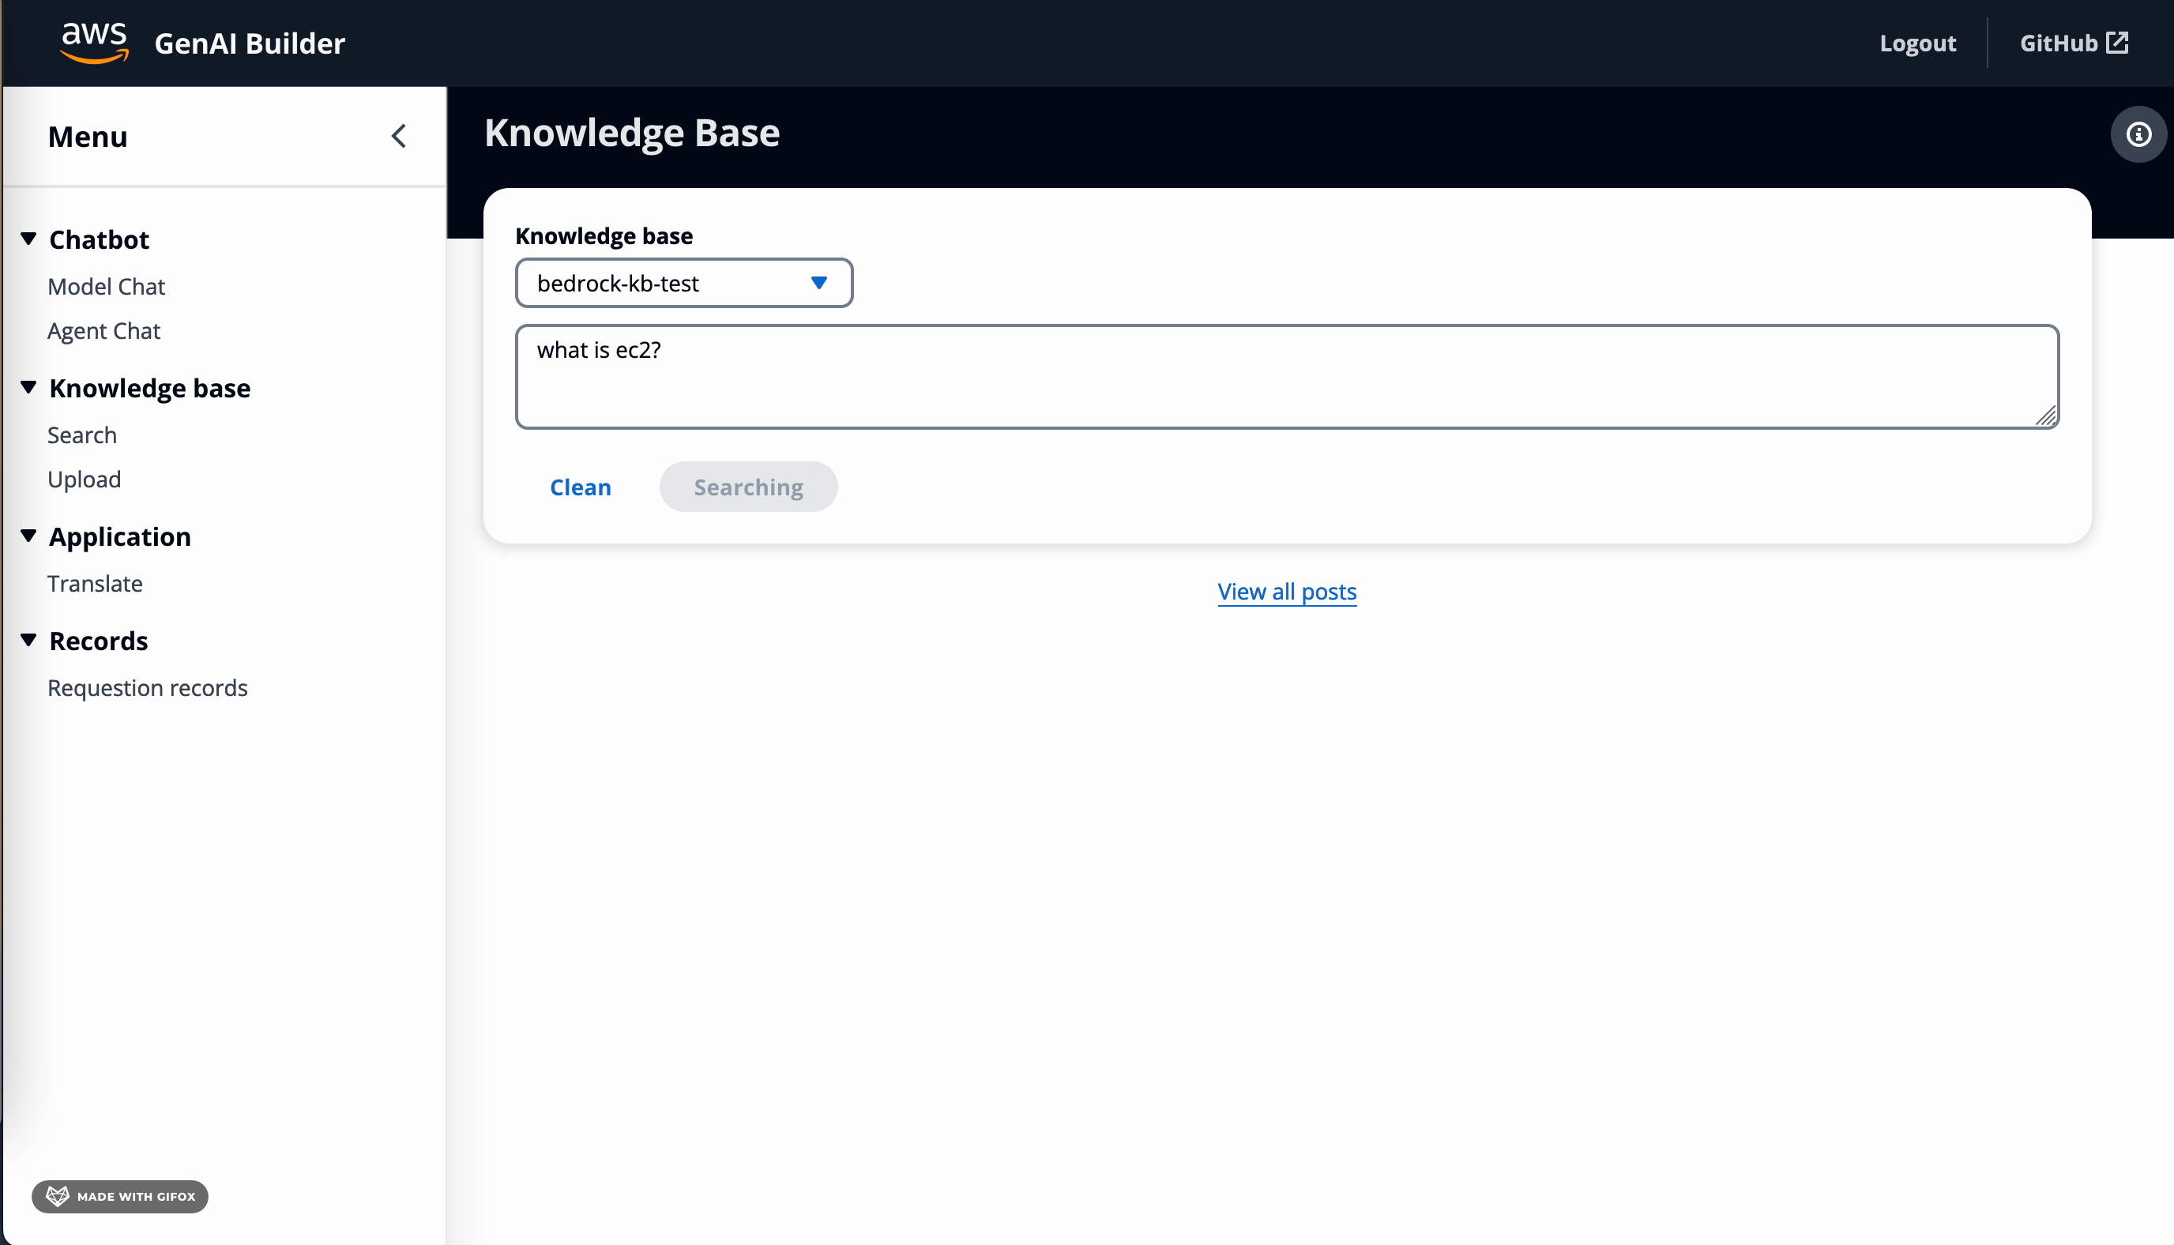Collapse the Knowledge base menu section

(x=28, y=387)
